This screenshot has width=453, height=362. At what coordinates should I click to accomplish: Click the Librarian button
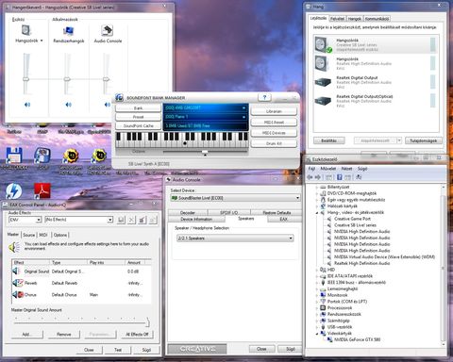pyautogui.click(x=274, y=111)
